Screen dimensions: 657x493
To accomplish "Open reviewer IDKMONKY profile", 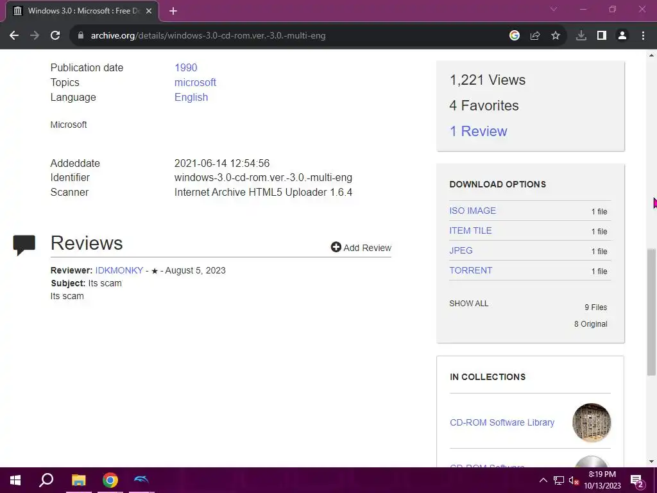I will [x=119, y=270].
